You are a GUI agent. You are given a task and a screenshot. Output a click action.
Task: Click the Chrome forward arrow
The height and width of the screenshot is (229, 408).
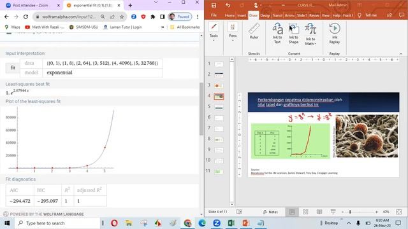(16, 17)
